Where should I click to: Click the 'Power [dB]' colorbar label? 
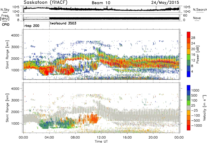(x=197, y=54)
